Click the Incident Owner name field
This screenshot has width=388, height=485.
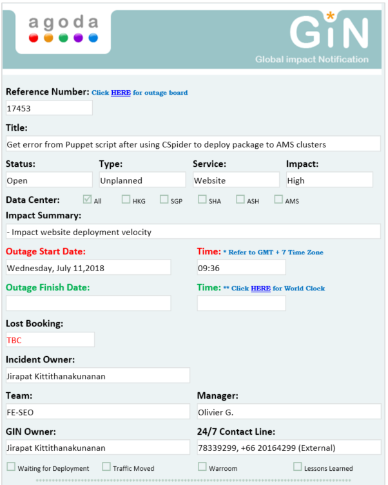(98, 376)
